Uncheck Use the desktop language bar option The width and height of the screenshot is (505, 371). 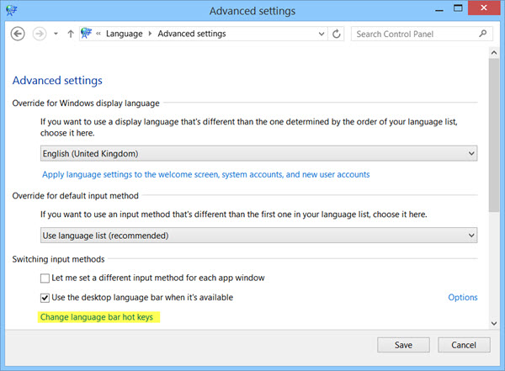pyautogui.click(x=45, y=298)
